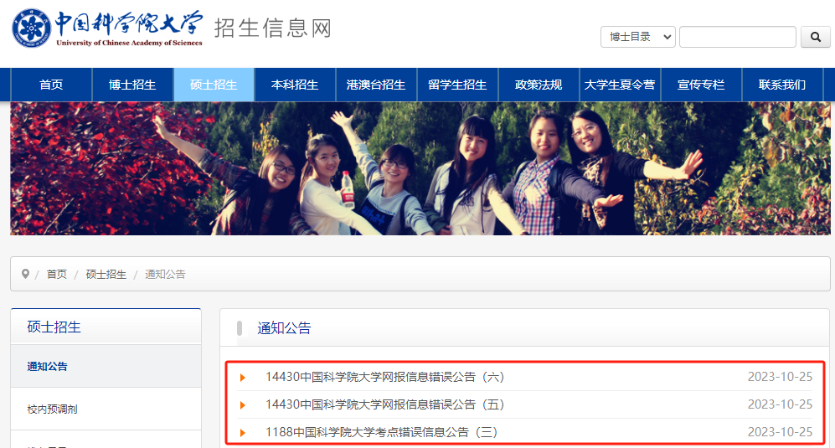Click the 通知公告 panel heading
835x448 pixels.
click(x=284, y=328)
